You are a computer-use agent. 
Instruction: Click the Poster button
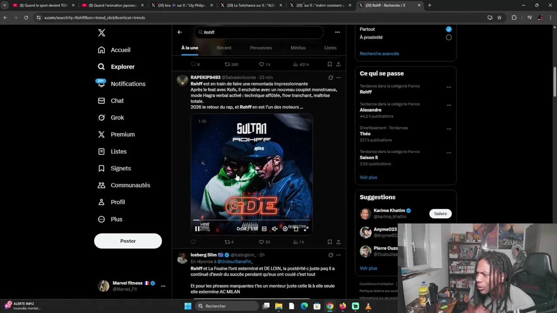click(x=128, y=241)
